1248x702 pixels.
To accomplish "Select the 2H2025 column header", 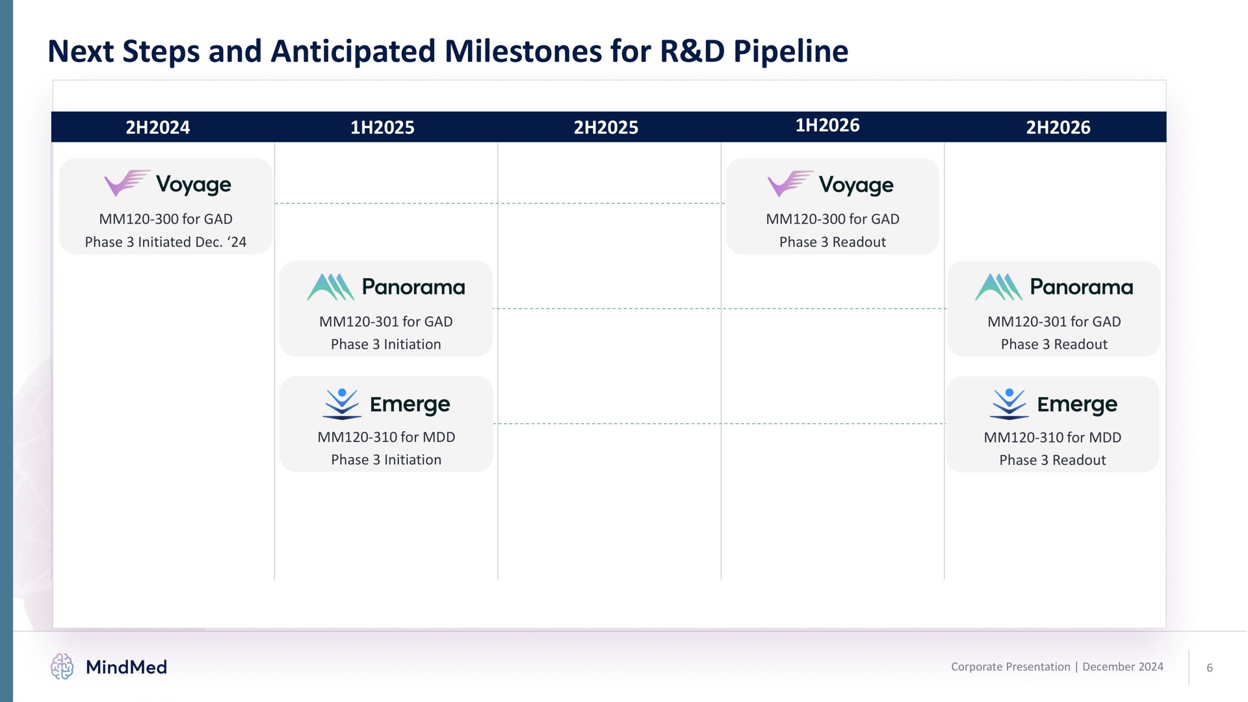I will point(606,127).
